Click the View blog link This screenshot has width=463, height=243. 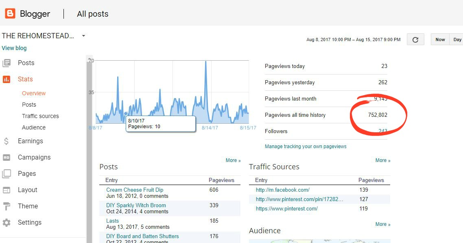[14, 48]
